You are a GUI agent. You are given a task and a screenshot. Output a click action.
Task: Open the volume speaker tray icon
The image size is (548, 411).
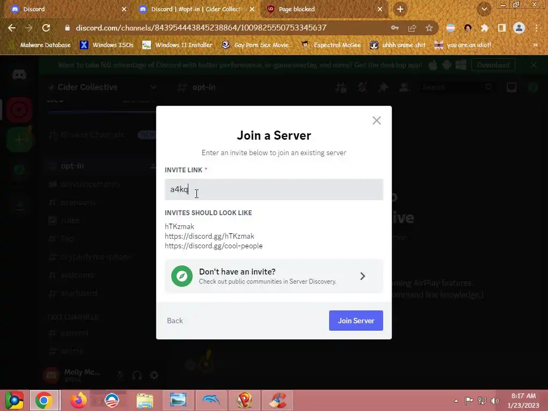[495, 400]
